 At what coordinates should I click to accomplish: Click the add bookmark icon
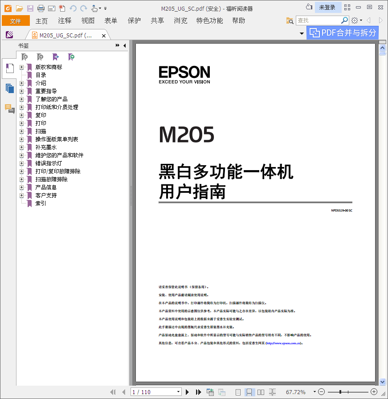pos(40,57)
